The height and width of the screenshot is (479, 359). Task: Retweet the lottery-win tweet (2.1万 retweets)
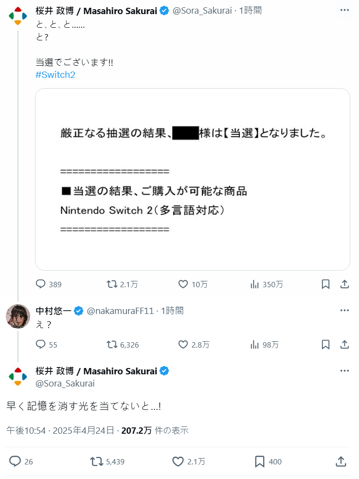click(111, 284)
